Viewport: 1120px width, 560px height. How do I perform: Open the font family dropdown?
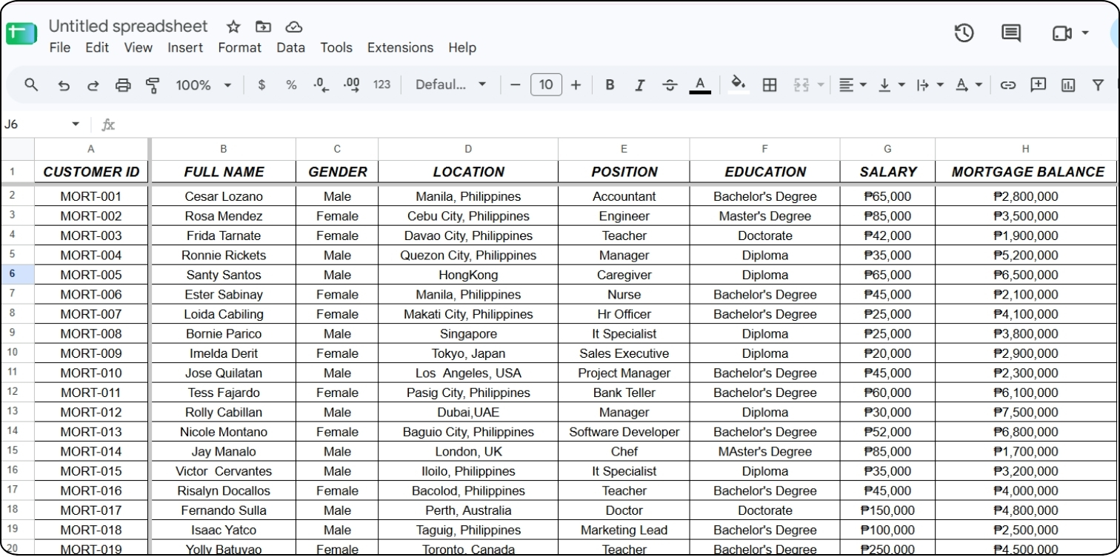point(450,85)
